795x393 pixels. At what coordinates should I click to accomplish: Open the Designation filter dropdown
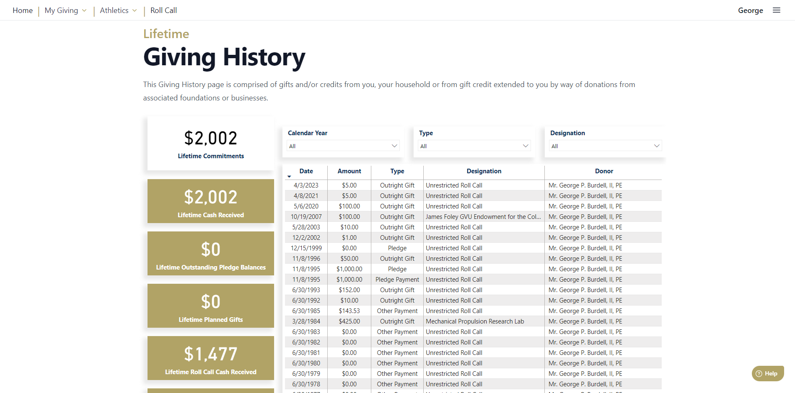[605, 146]
